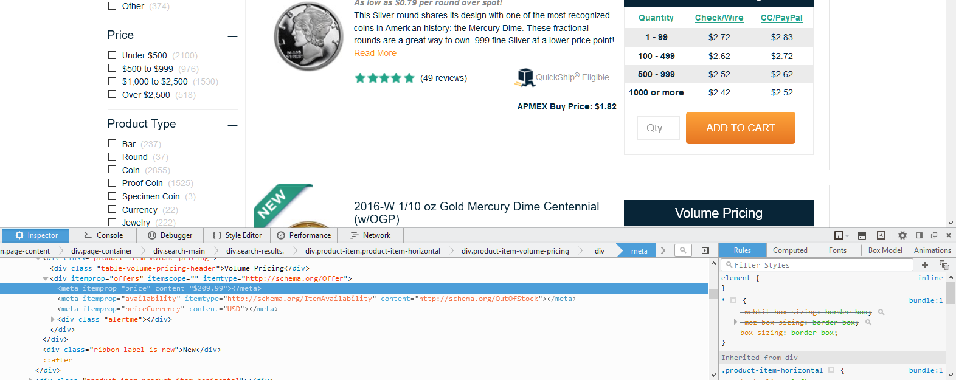Viewport: 956px width, 380px height.
Task: Click the markup search magnifier box
Action: 683,250
